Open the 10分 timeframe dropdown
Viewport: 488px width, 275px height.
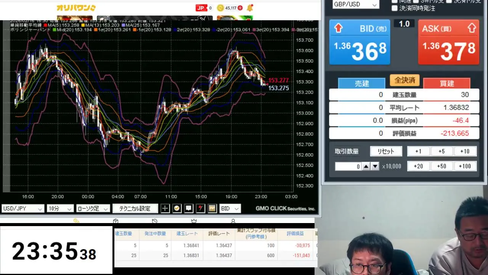tap(60, 209)
